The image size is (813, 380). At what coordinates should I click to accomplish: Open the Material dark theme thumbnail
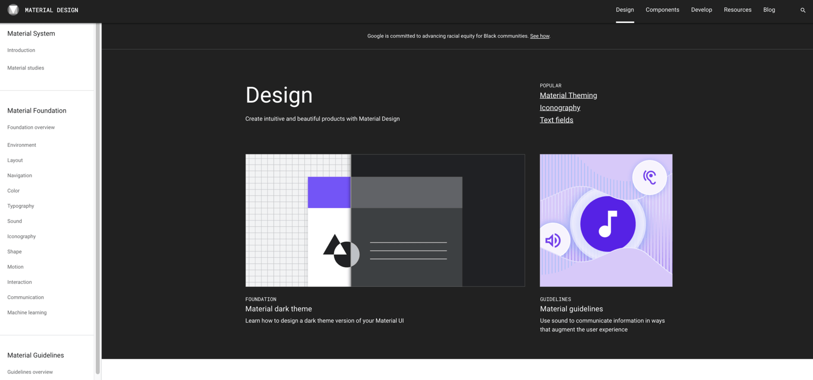click(x=385, y=220)
